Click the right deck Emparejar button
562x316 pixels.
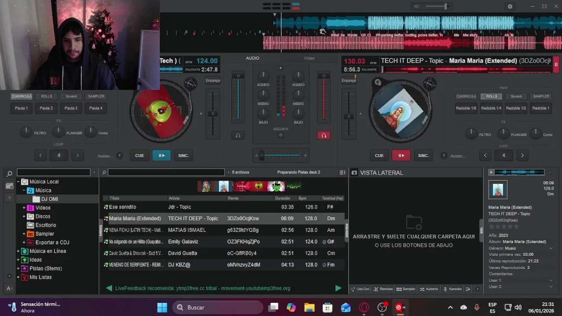tap(349, 80)
